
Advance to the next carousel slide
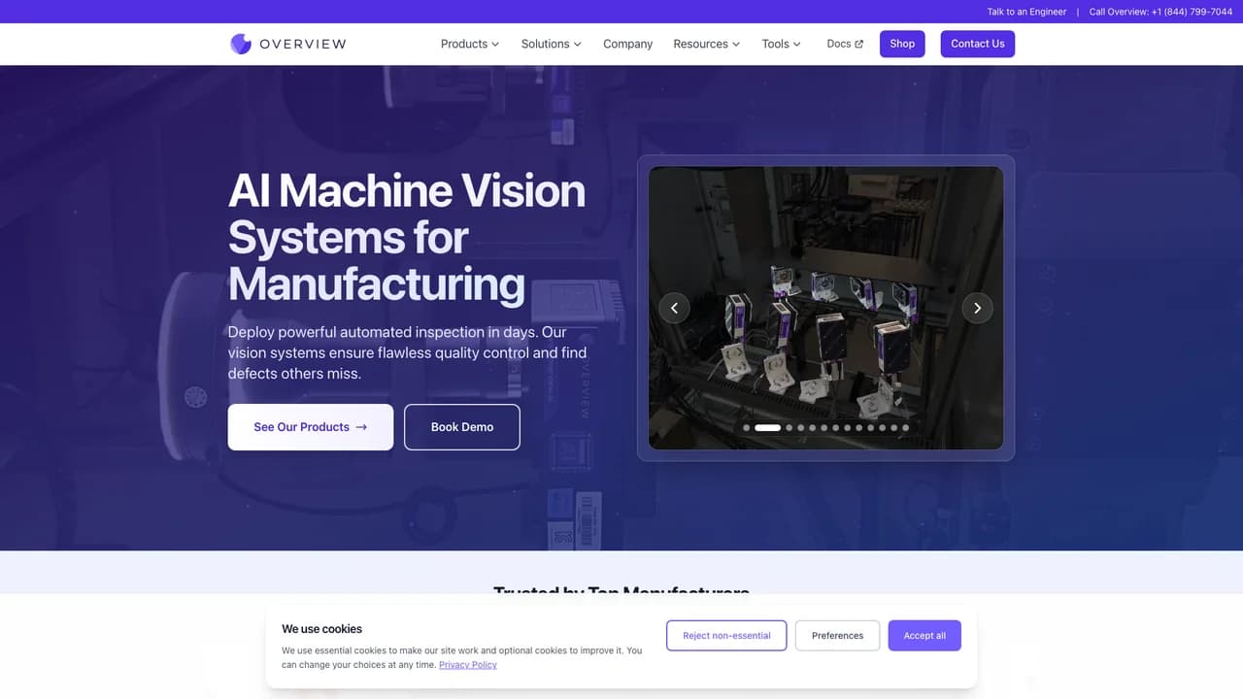pos(977,308)
